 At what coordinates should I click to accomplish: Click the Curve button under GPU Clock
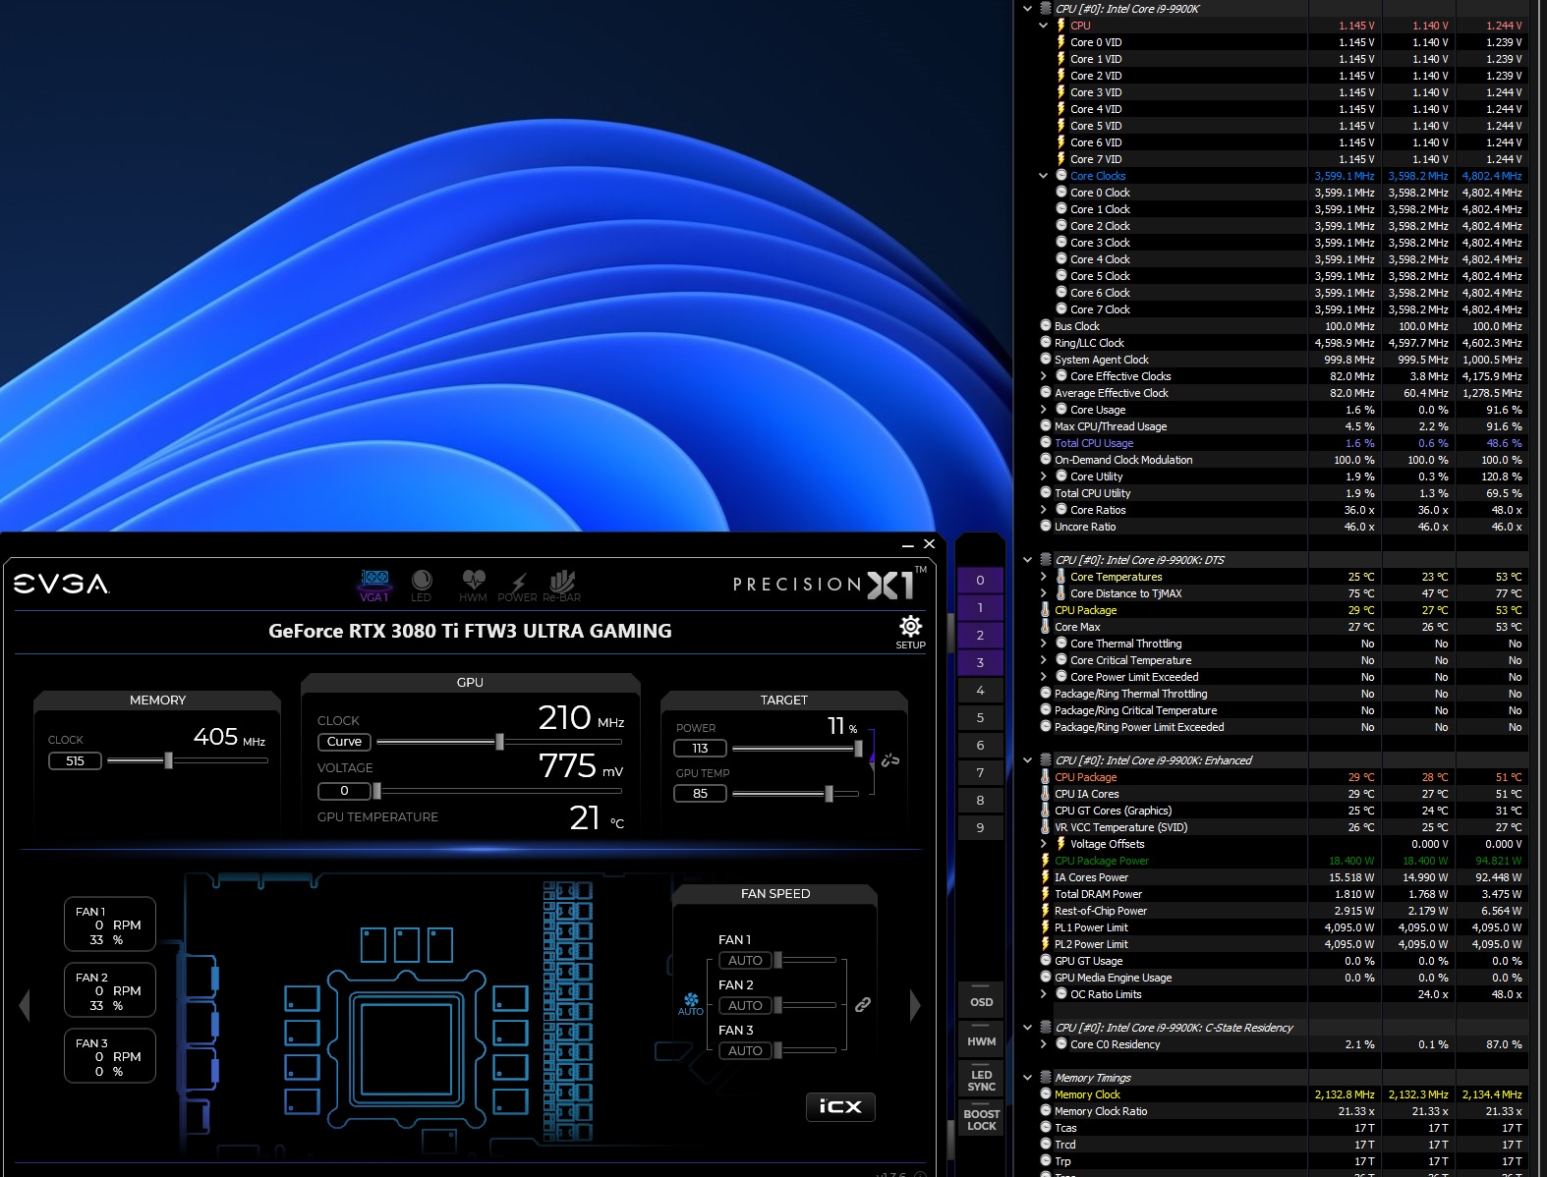344,742
